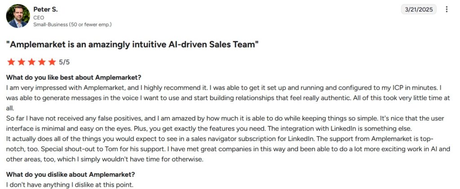The width and height of the screenshot is (460, 189).
Task: Open the reviewer name Peter S.
Action: 45,9
